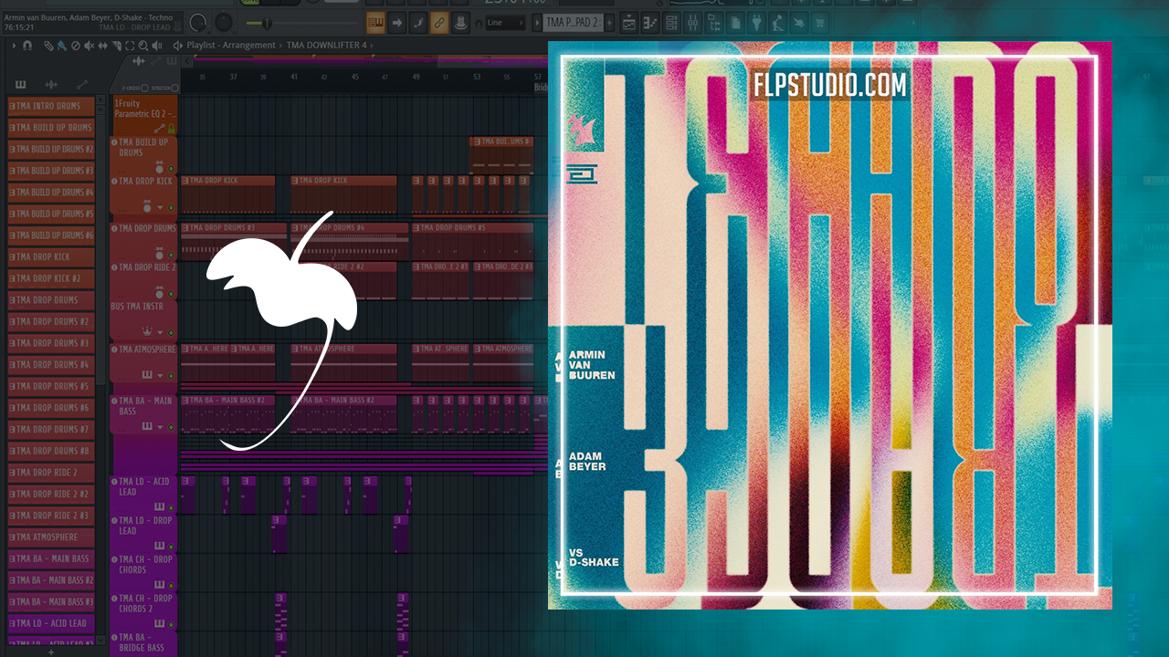Select TMA INTRO DRUMS pattern in the picker

coord(51,106)
